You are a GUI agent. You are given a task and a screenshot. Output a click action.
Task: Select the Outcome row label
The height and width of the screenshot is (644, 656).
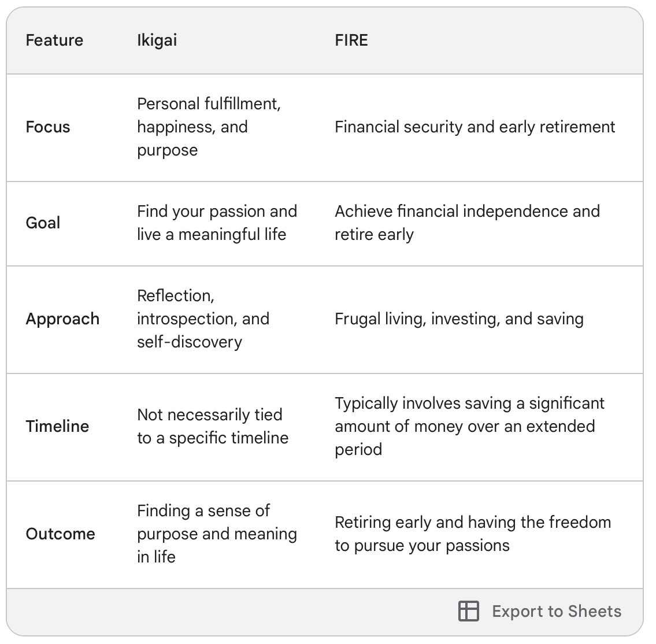60,534
